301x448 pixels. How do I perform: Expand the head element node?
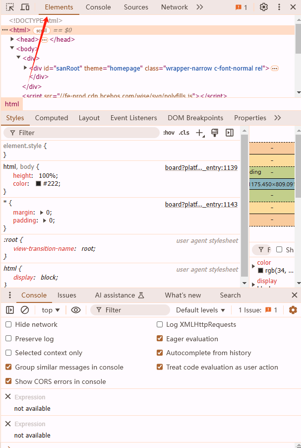click(x=12, y=39)
